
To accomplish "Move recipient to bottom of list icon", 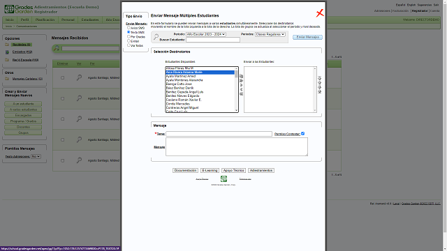I will tap(319, 91).
